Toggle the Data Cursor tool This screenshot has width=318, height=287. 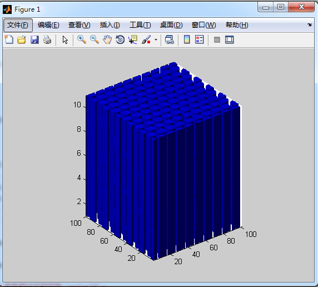click(133, 39)
